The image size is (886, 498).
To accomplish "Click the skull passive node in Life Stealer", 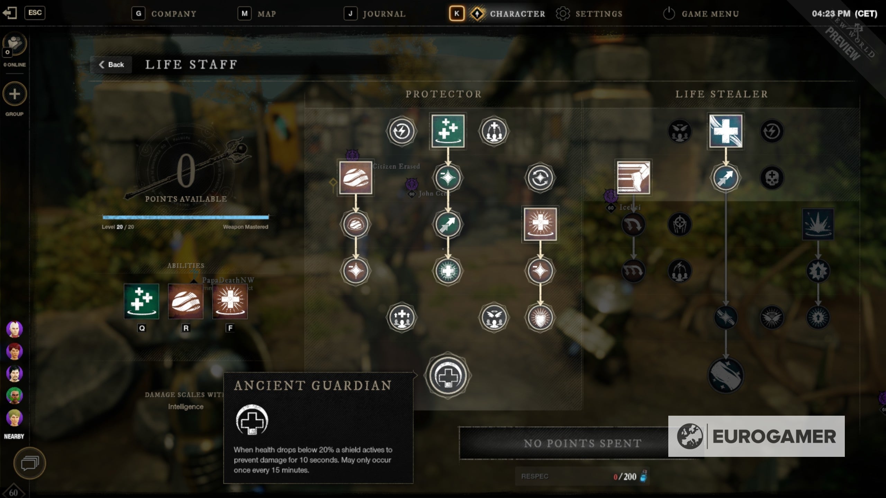I will click(772, 178).
